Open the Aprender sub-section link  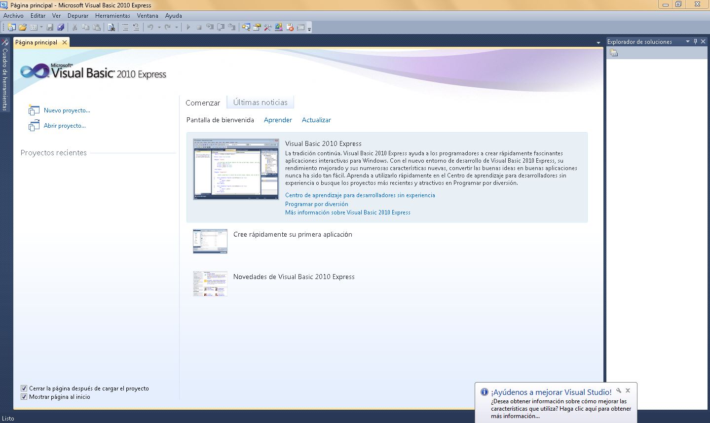[x=278, y=120]
